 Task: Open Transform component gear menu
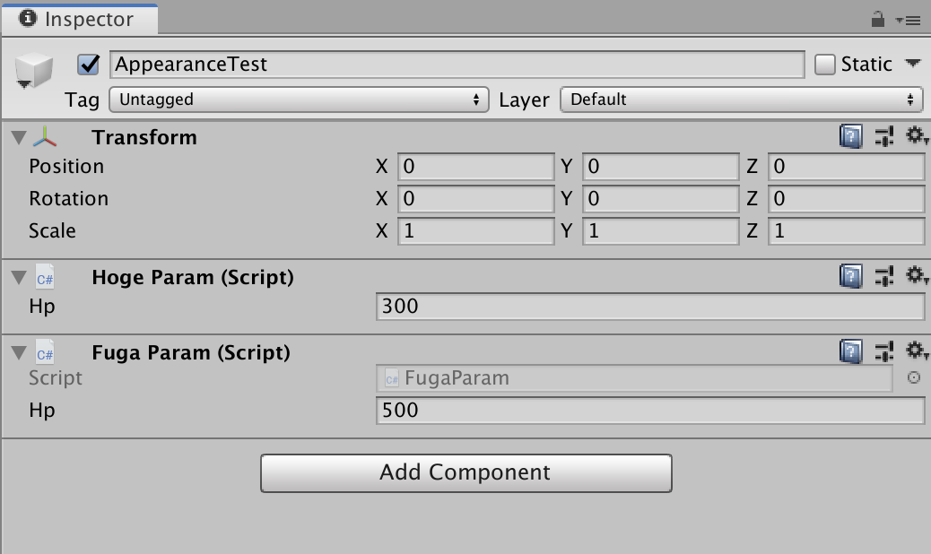coord(916,136)
